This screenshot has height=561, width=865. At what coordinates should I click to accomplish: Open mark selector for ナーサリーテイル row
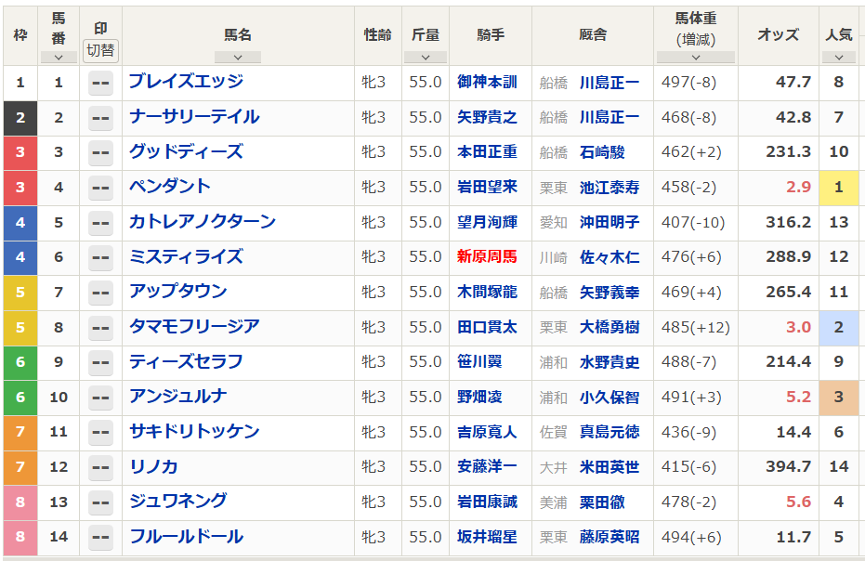[x=100, y=118]
